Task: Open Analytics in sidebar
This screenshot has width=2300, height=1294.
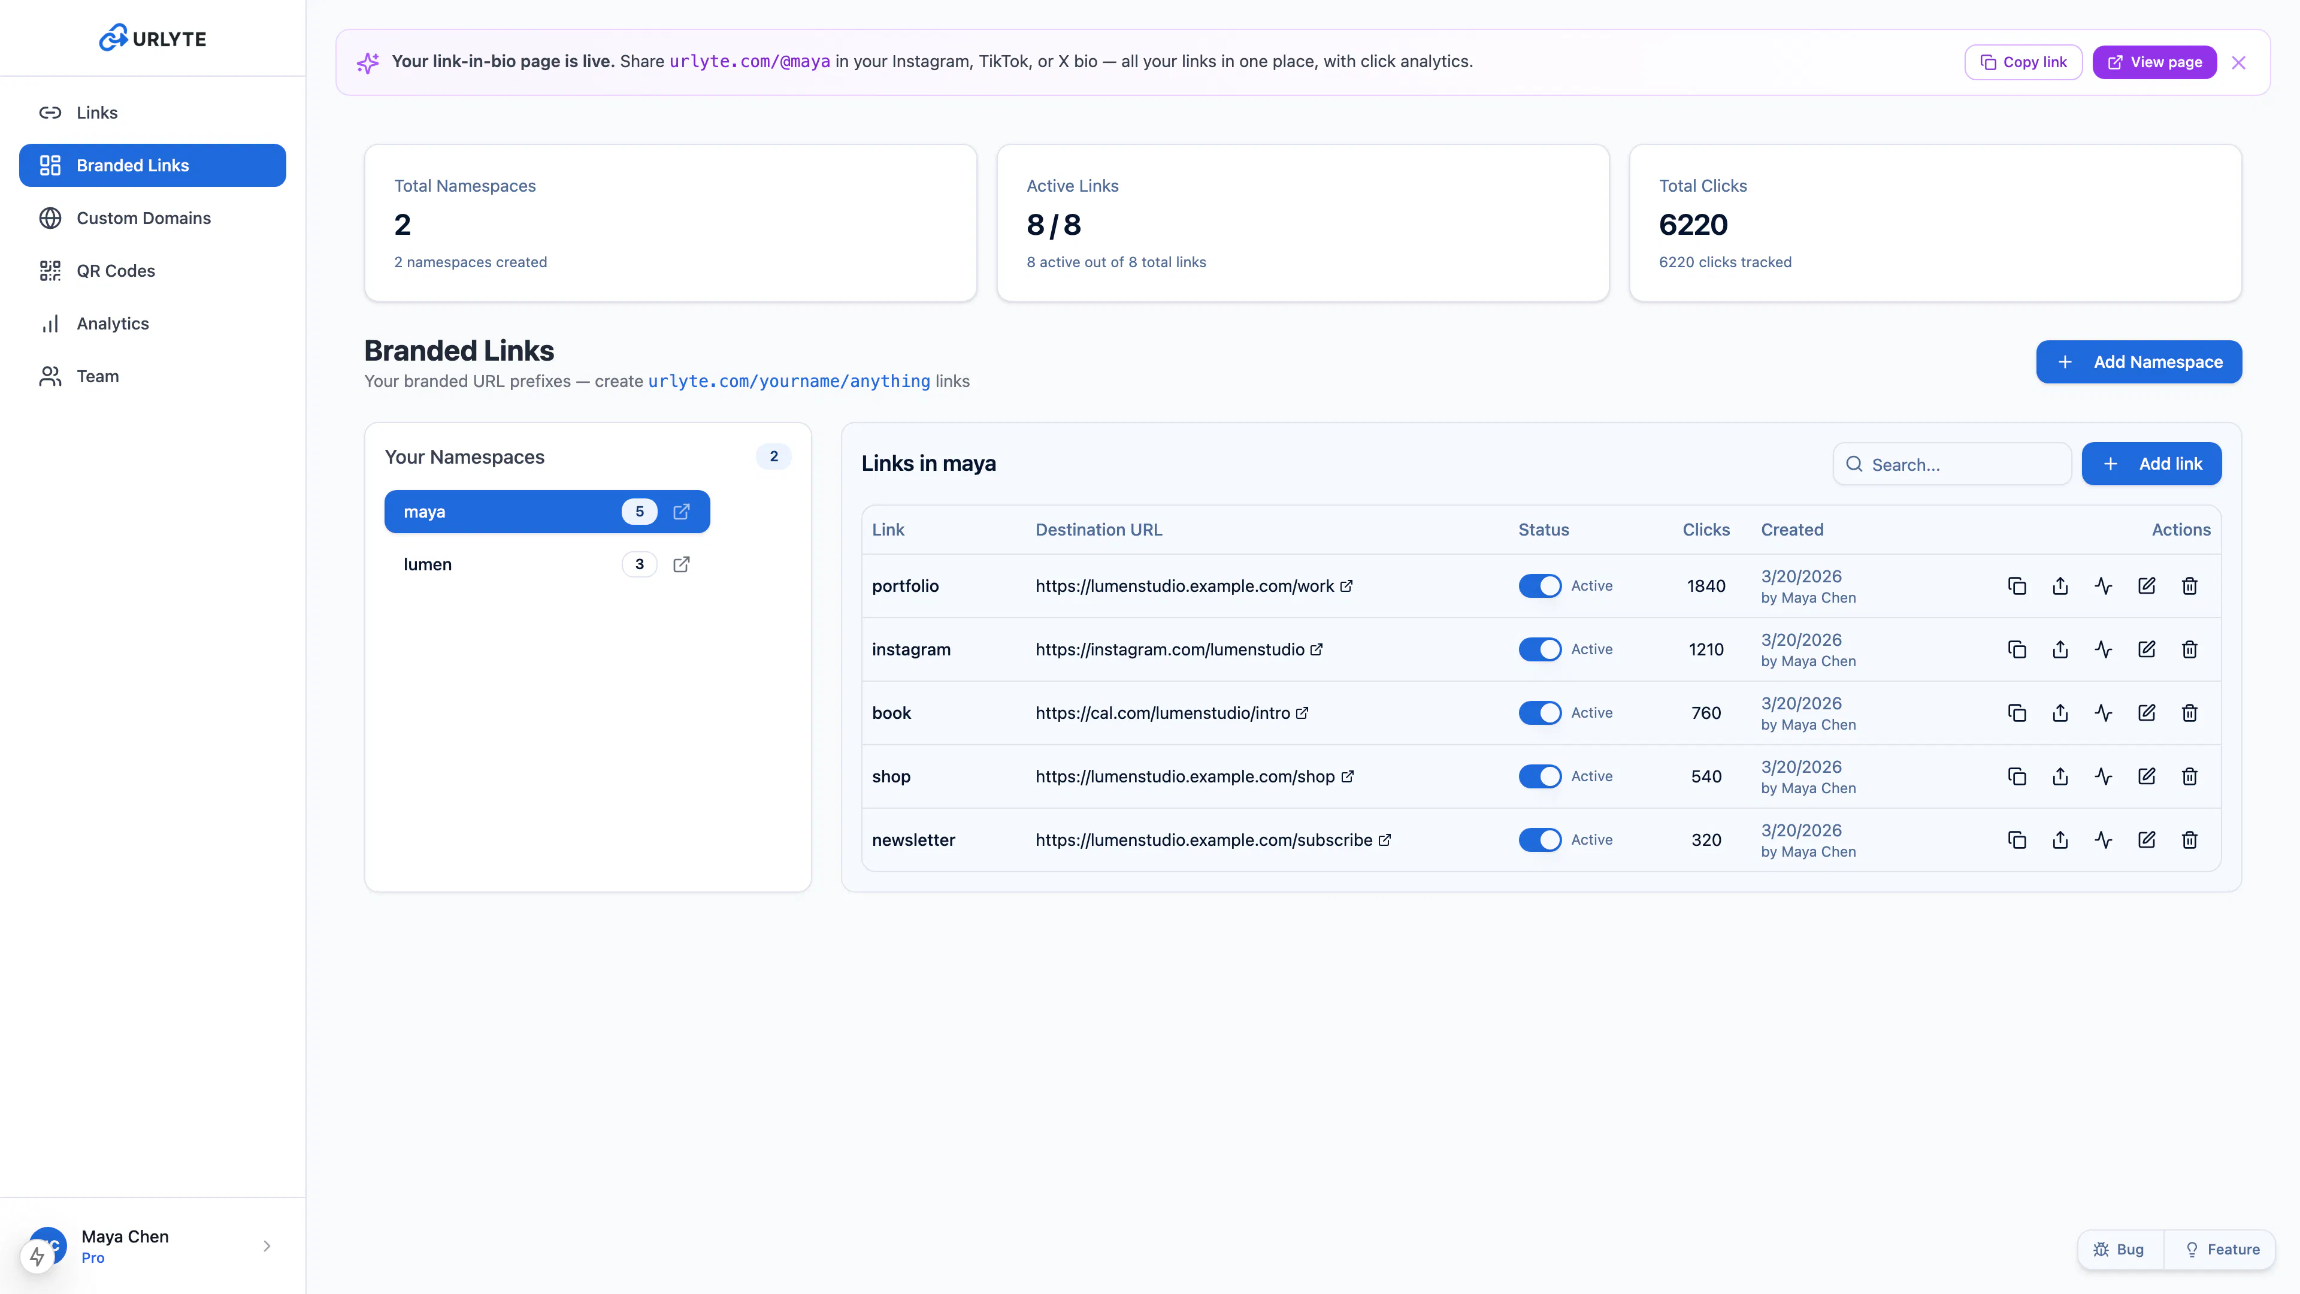Action: (153, 323)
